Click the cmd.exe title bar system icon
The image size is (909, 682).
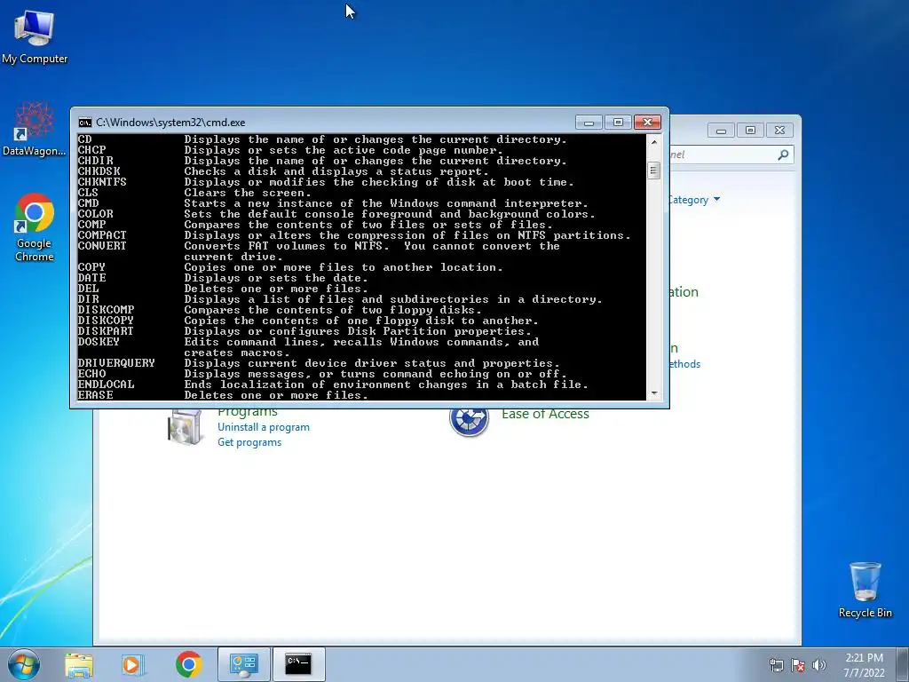click(84, 123)
